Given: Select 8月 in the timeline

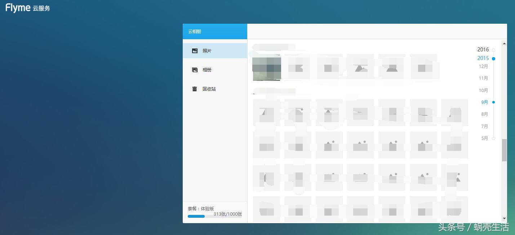Looking at the screenshot, I should (484, 114).
